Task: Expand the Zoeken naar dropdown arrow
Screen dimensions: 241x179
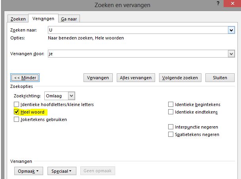Action: 232,30
